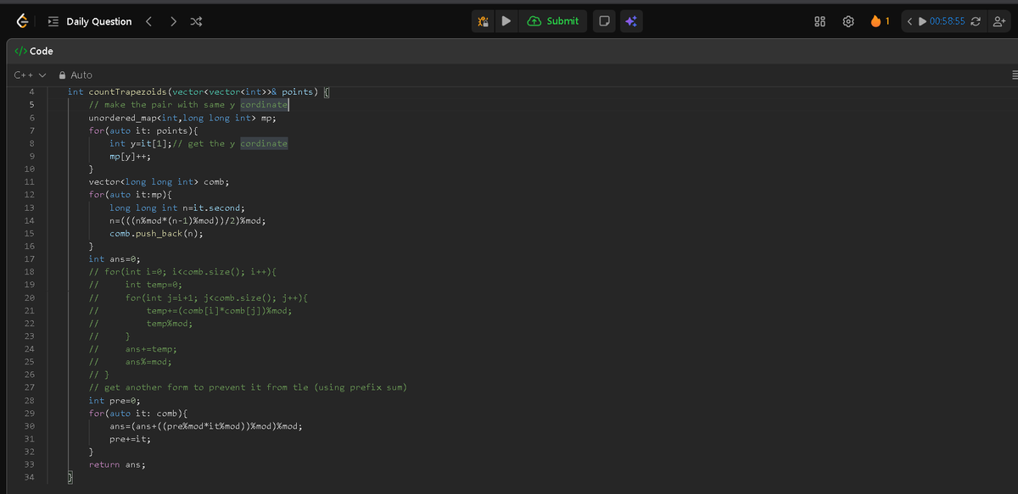The width and height of the screenshot is (1018, 494).
Task: Resume the timer play icon
Action: (x=922, y=21)
